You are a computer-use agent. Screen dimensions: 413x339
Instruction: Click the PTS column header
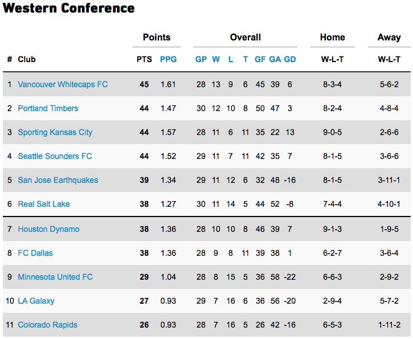click(x=144, y=59)
